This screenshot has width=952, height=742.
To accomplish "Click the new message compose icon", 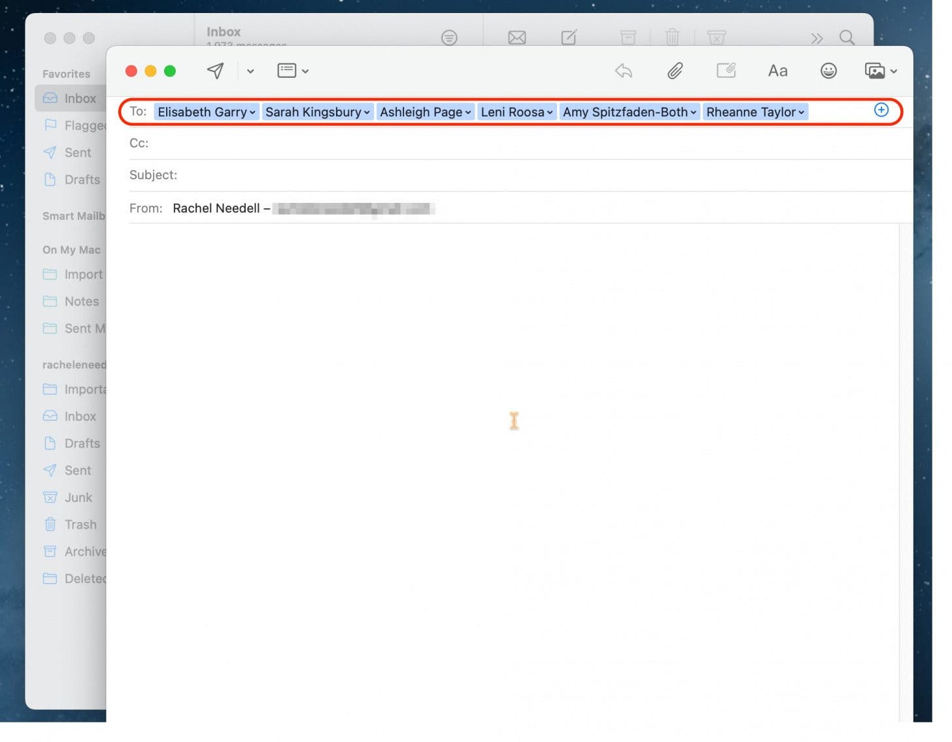I will tap(568, 37).
